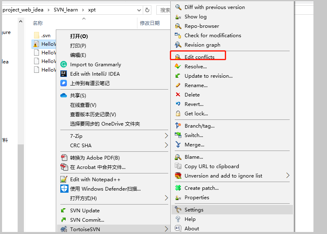The image size is (327, 234).
Task: Click the Check for modifications icon
Action: coord(178,35)
